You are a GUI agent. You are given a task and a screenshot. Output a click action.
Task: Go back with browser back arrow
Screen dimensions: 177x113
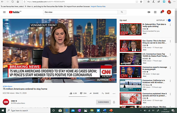click(2, 2)
